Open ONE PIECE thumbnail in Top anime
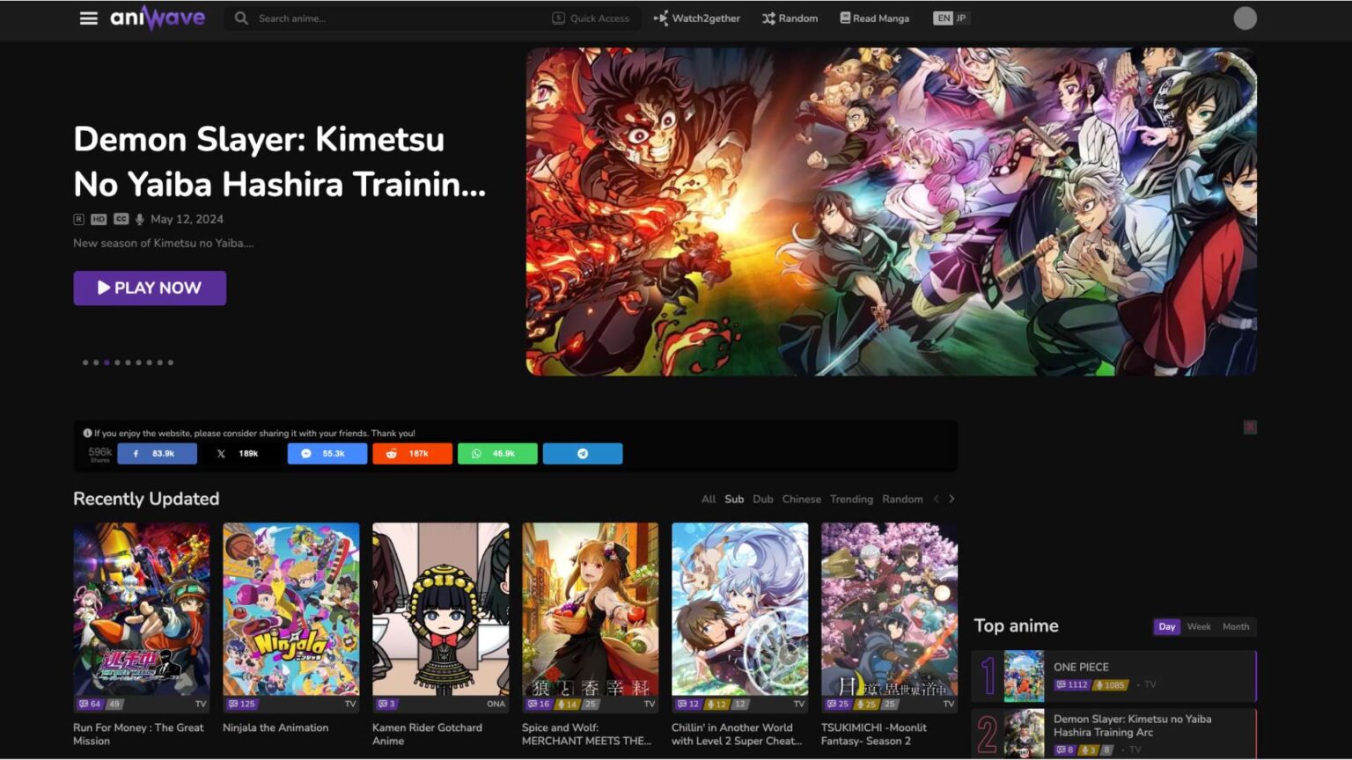1352x760 pixels. click(x=1024, y=676)
